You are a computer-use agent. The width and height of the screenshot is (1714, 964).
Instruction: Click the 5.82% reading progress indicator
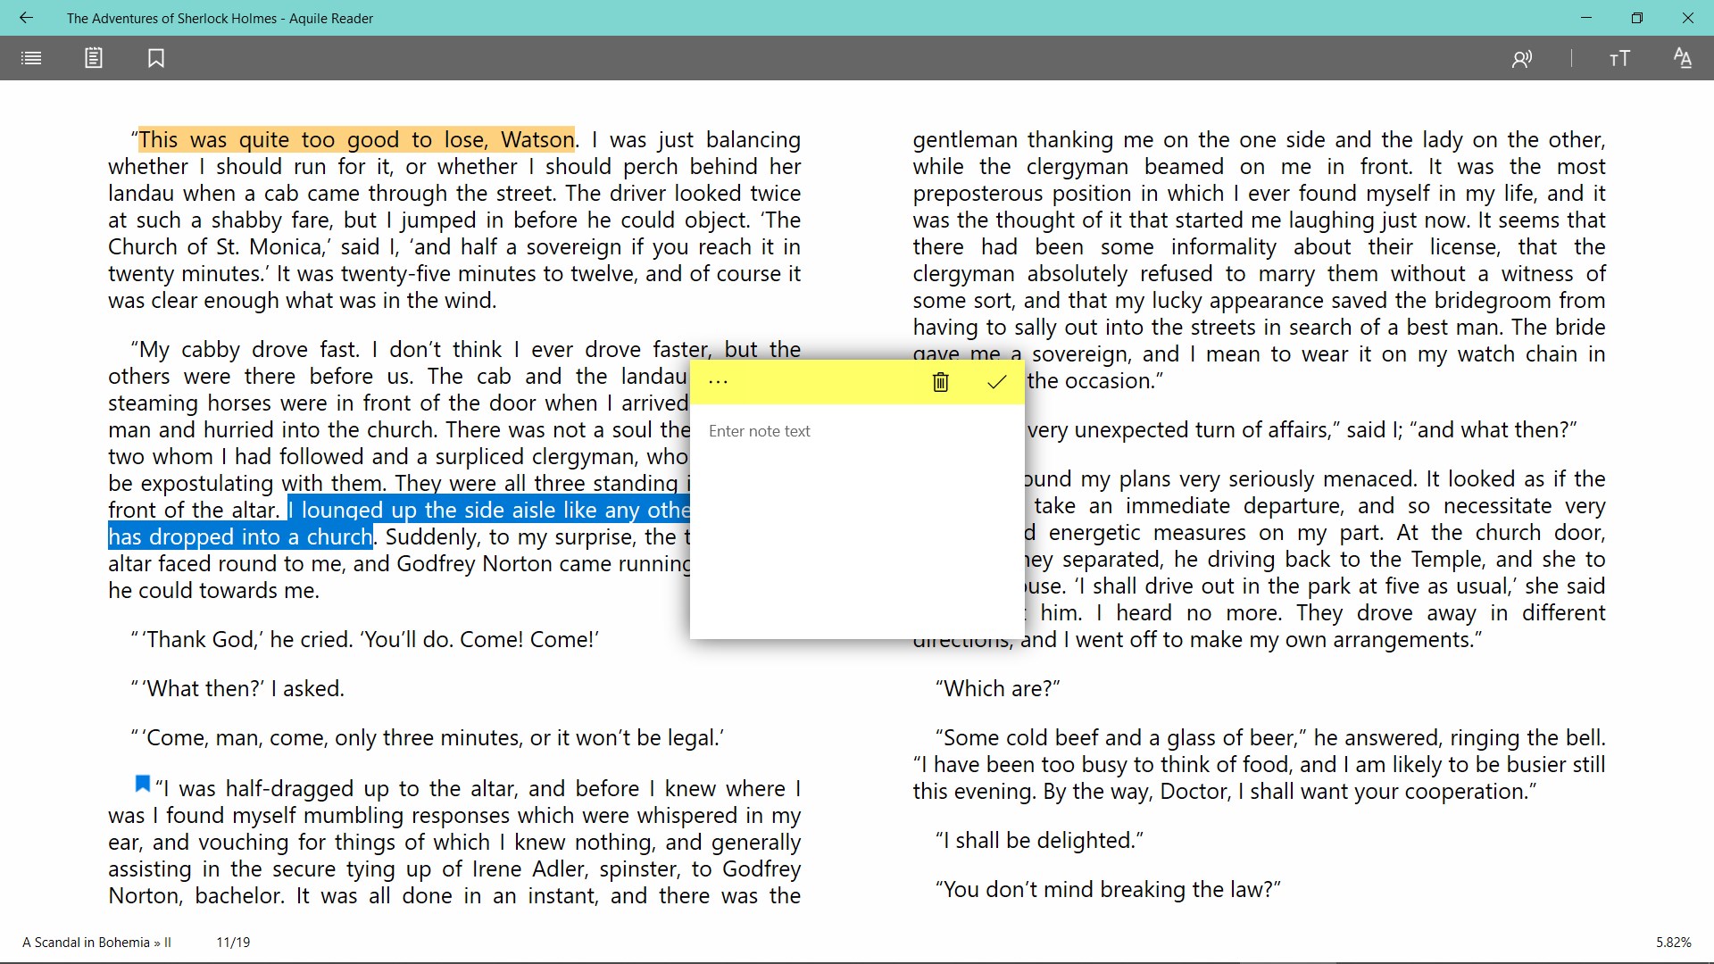click(x=1673, y=943)
